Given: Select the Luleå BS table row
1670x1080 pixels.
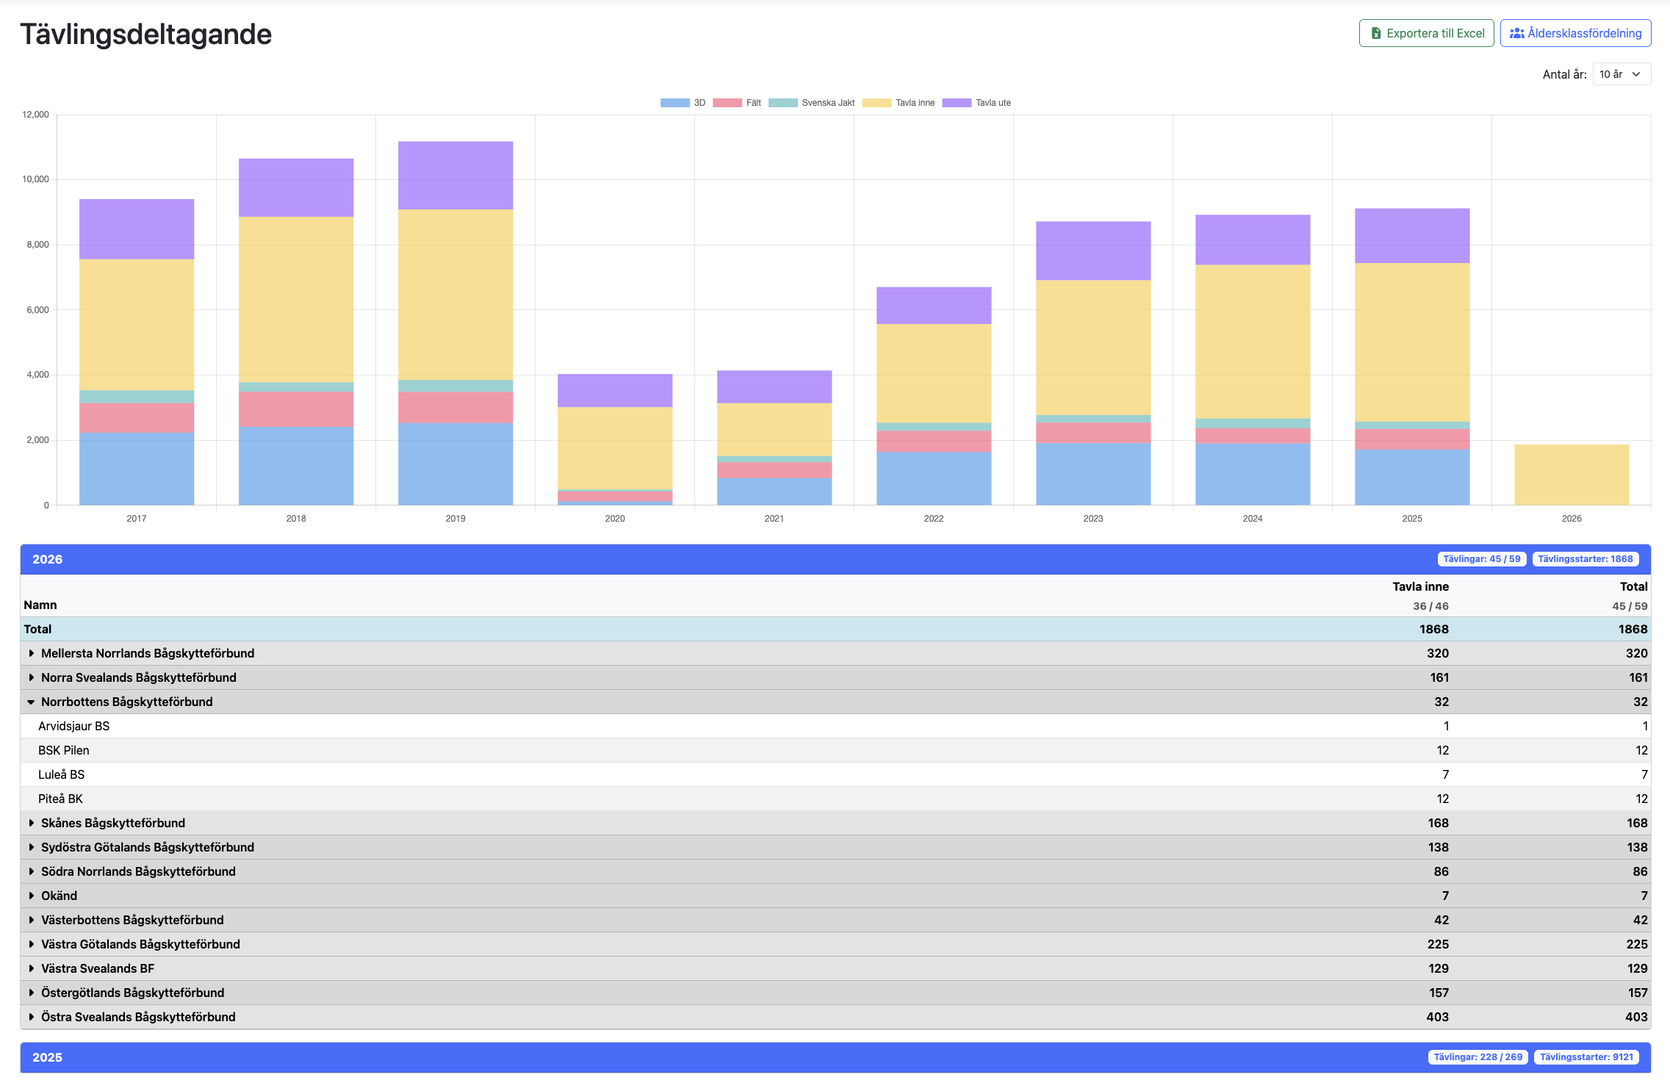Looking at the screenshot, I should 62,774.
